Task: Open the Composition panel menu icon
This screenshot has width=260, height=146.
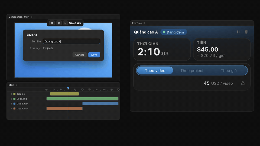Action: [31, 17]
